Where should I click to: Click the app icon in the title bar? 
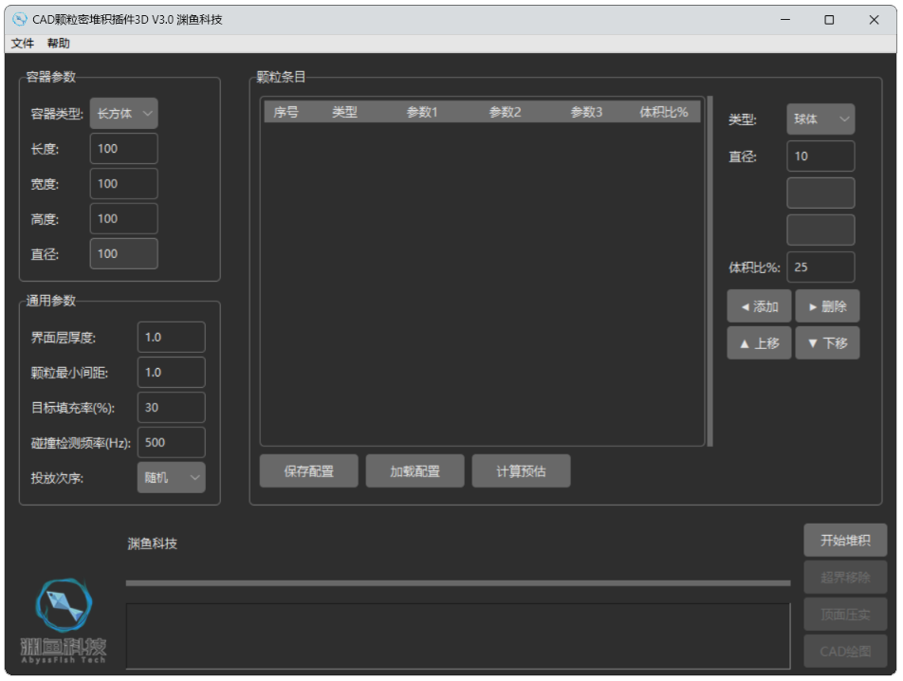(20, 20)
